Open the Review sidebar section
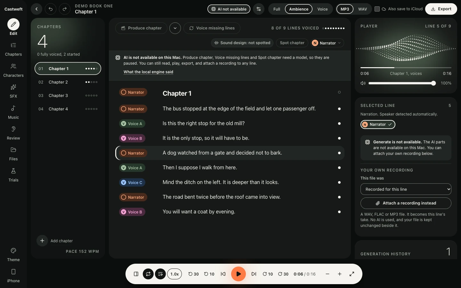The height and width of the screenshot is (288, 461). pos(13,133)
